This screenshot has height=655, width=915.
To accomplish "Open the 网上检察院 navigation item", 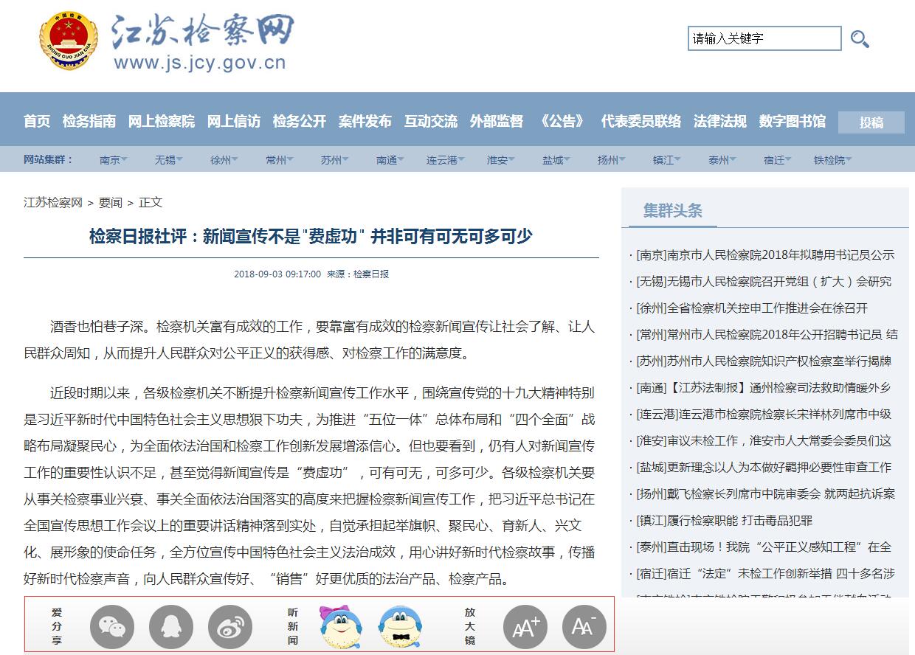I will point(162,121).
